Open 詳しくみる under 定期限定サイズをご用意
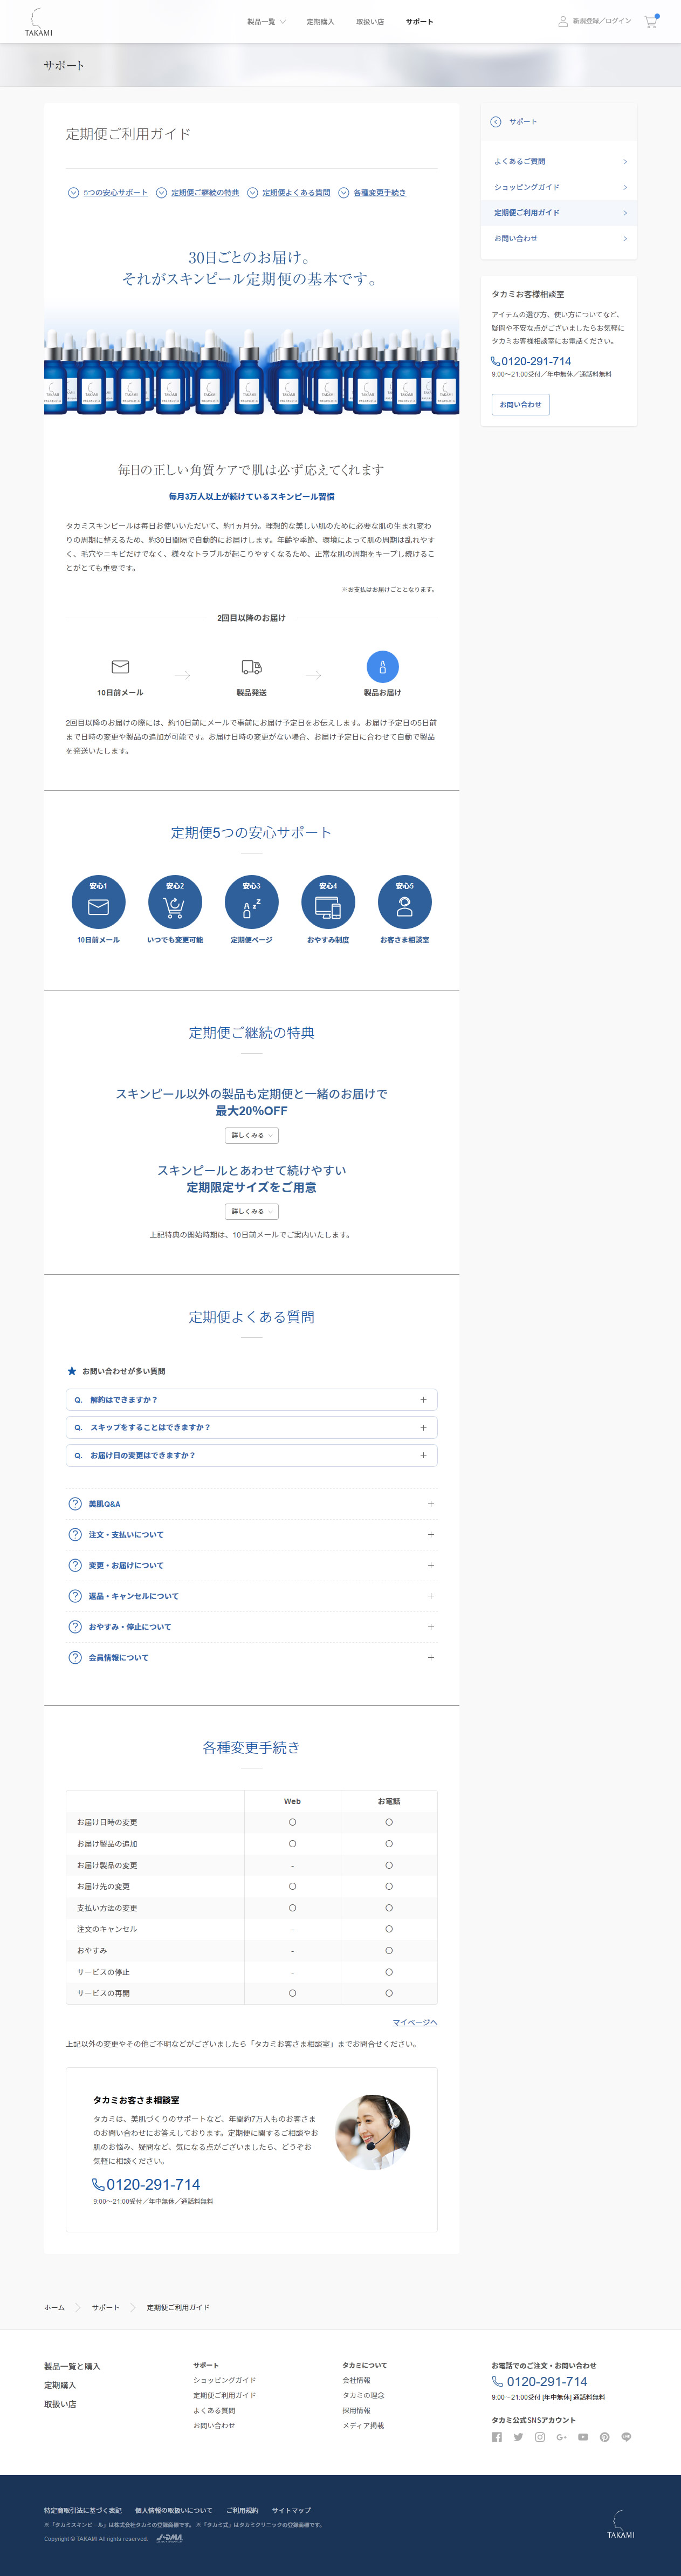This screenshot has height=2576, width=681. 251,1211
